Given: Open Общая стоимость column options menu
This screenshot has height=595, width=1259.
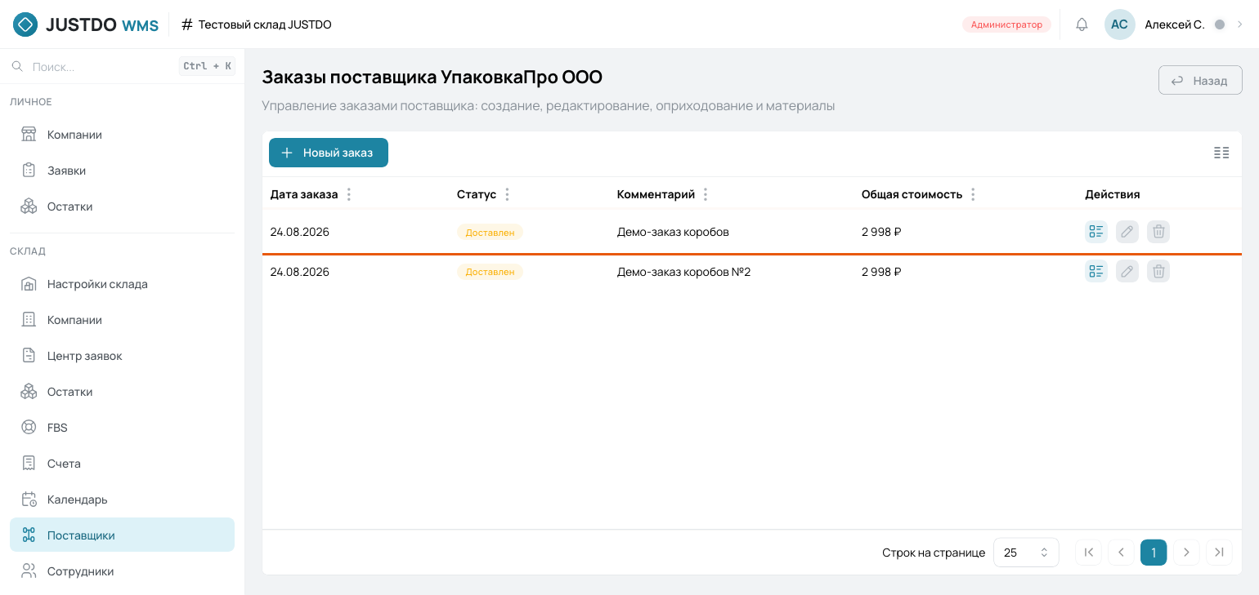Looking at the screenshot, I should pyautogui.click(x=973, y=194).
